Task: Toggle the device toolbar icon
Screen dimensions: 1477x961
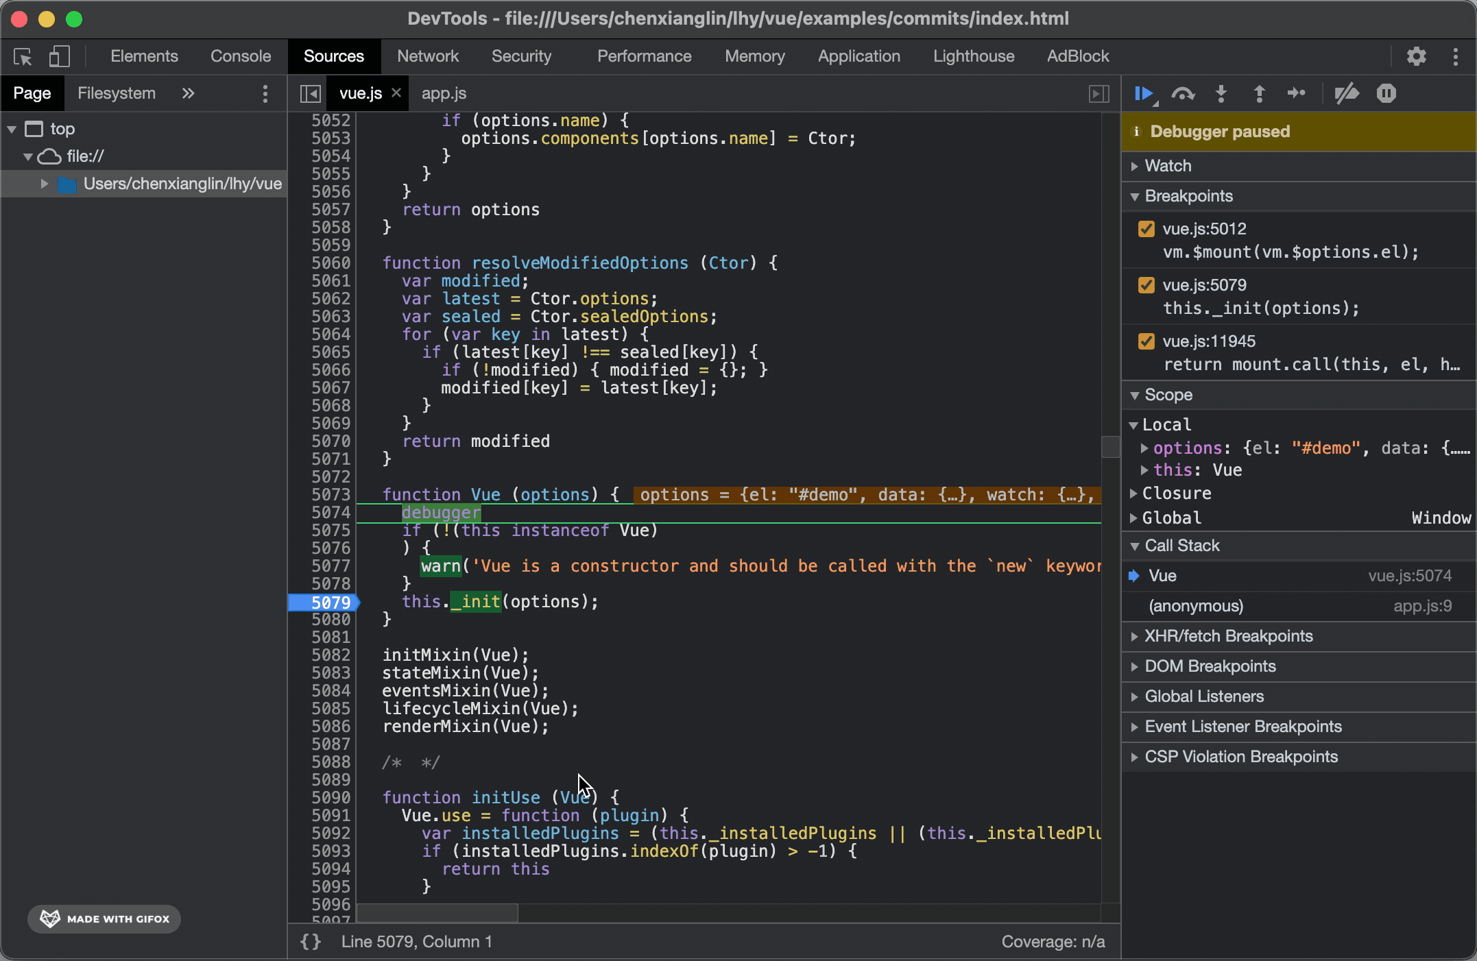Action: [x=60, y=56]
